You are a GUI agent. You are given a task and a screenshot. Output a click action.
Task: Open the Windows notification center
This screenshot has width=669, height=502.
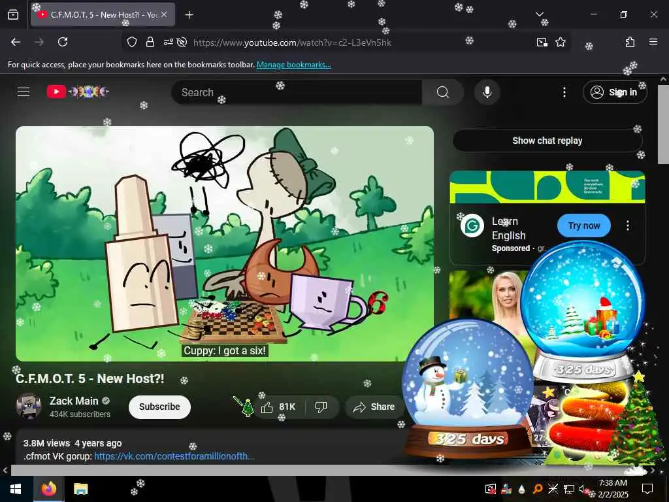(x=647, y=489)
